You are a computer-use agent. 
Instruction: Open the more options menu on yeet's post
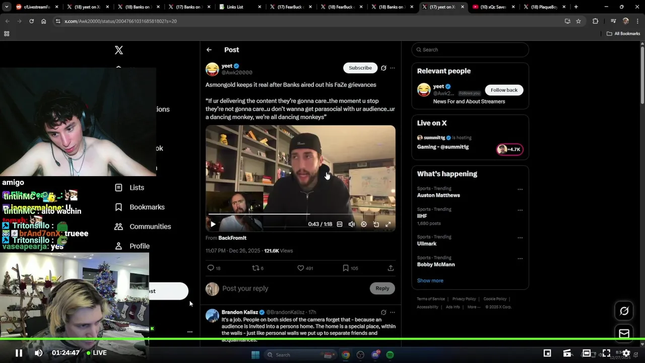(x=393, y=68)
